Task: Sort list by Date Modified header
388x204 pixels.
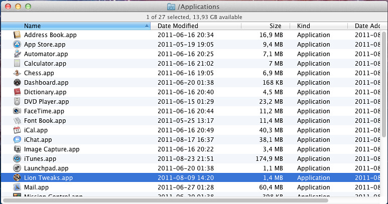Action: [196, 26]
